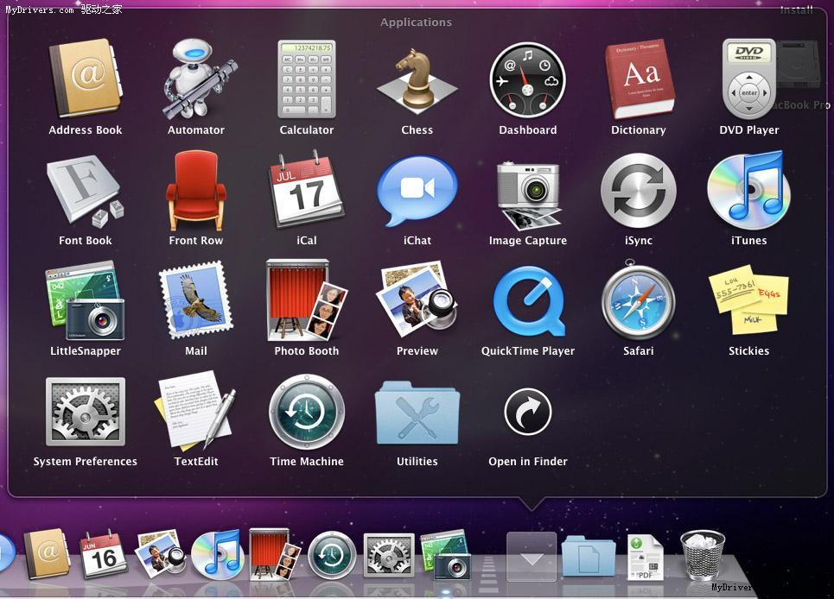Open TextEdit
The image size is (834, 599).
tap(196, 411)
